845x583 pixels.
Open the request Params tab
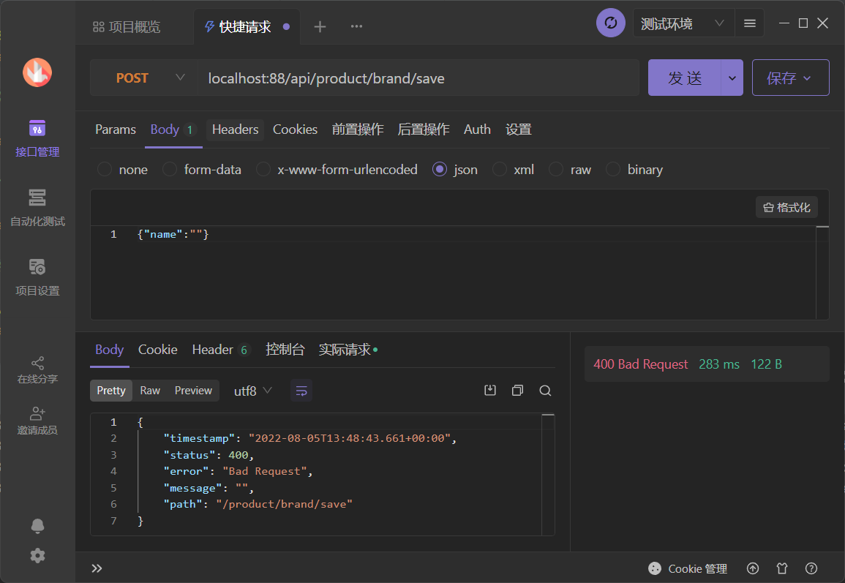click(x=116, y=129)
